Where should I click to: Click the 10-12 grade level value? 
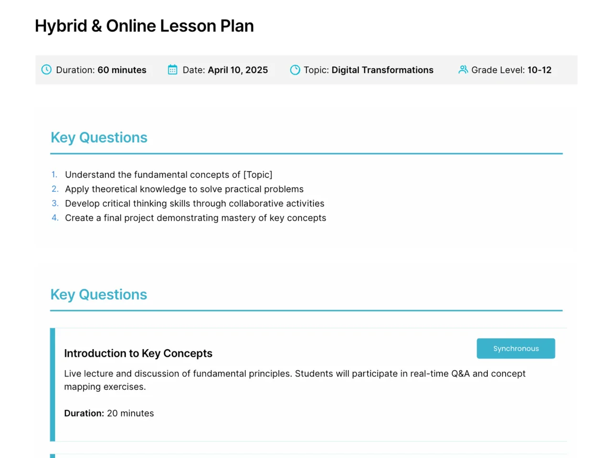[x=539, y=70]
